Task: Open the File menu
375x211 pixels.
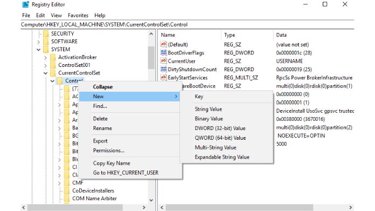Action: click(26, 15)
